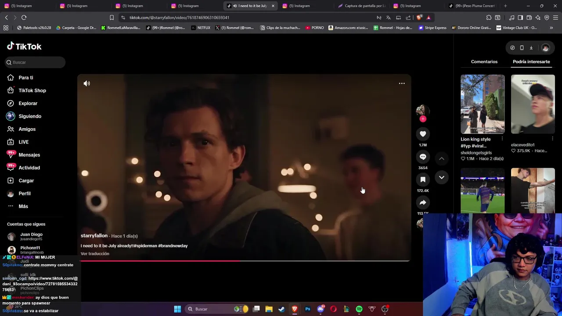Bookmark page using address bar bookmark icon
562x316 pixels.
pyautogui.click(x=112, y=18)
